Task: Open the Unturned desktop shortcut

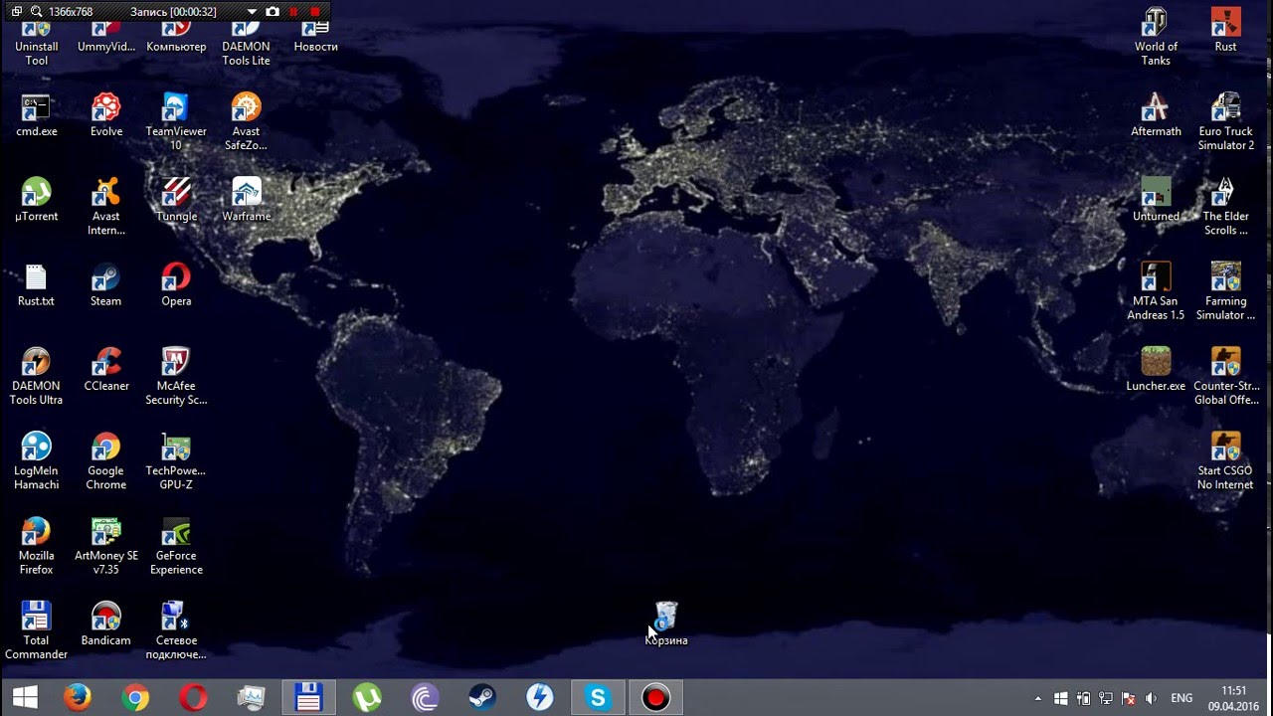Action: pos(1156,200)
